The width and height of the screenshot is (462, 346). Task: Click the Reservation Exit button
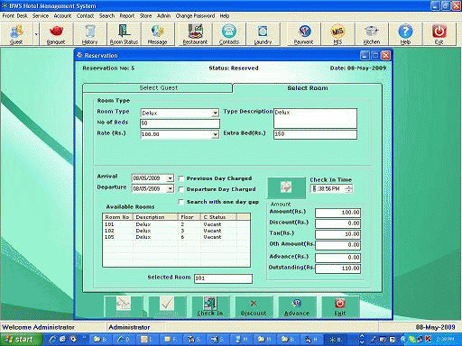[x=340, y=306]
